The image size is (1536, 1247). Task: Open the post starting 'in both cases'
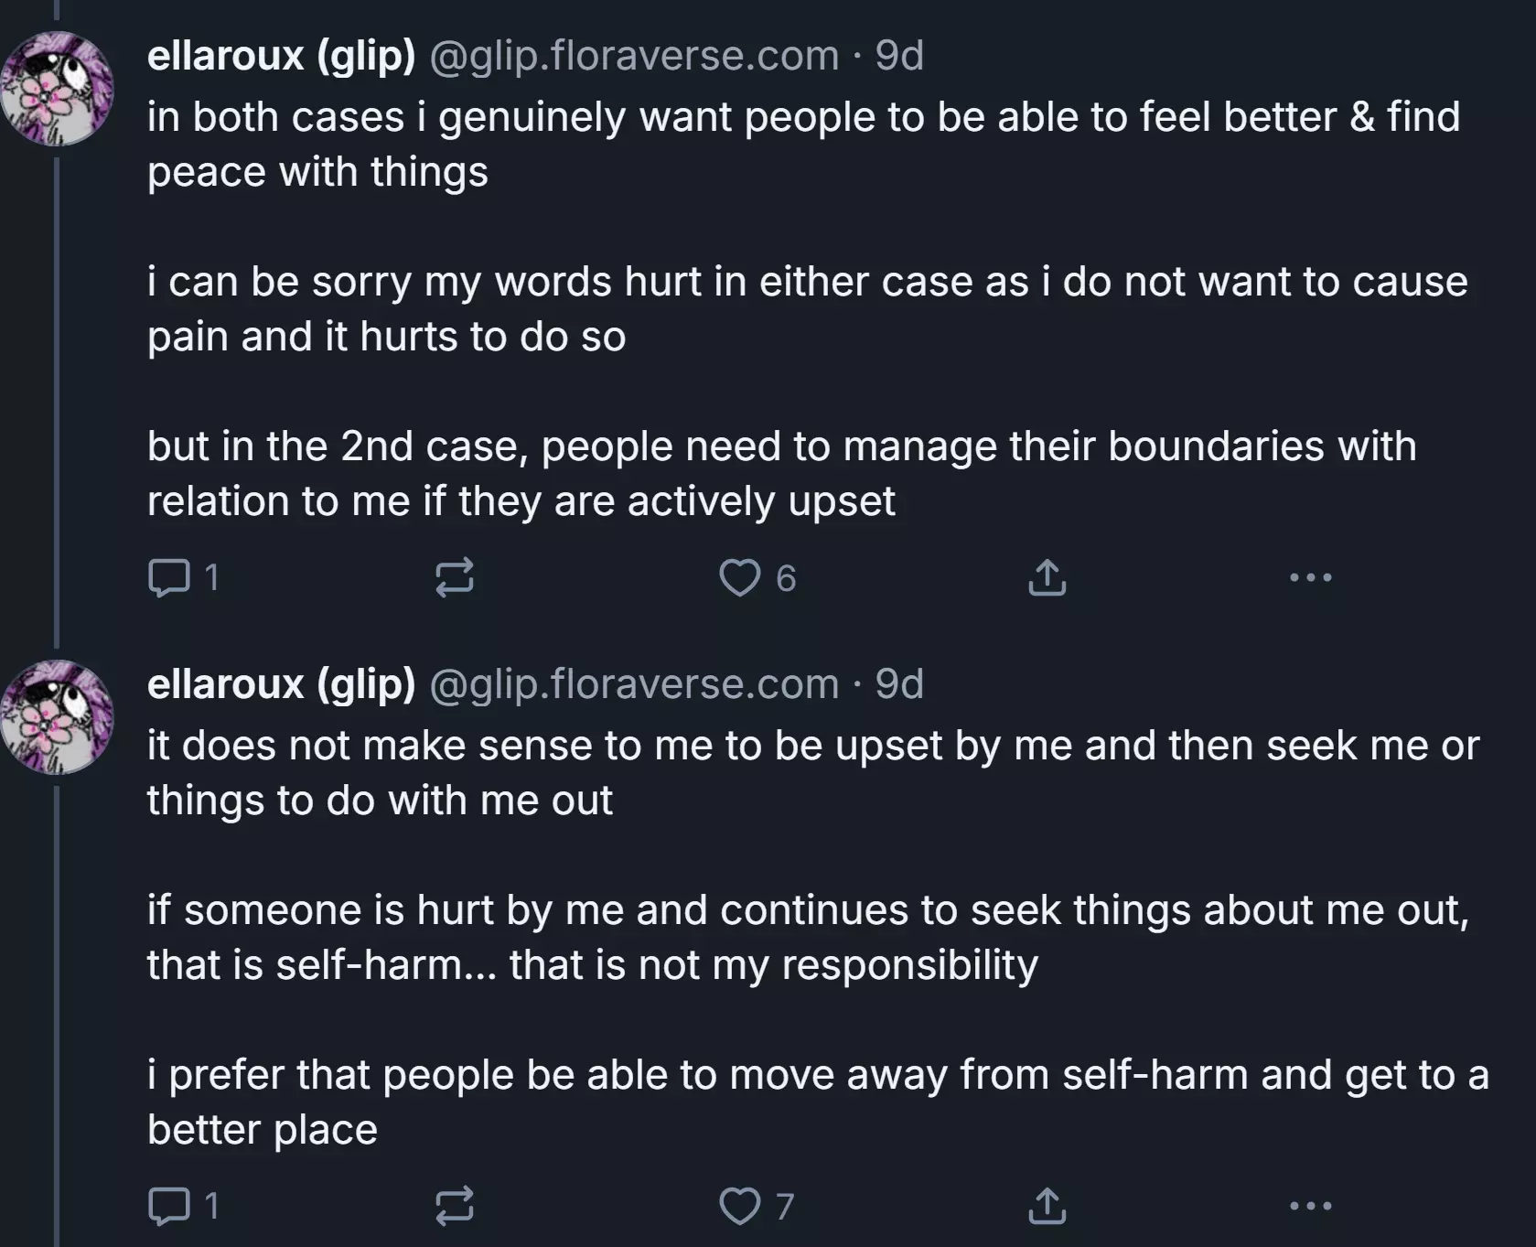[x=807, y=309]
